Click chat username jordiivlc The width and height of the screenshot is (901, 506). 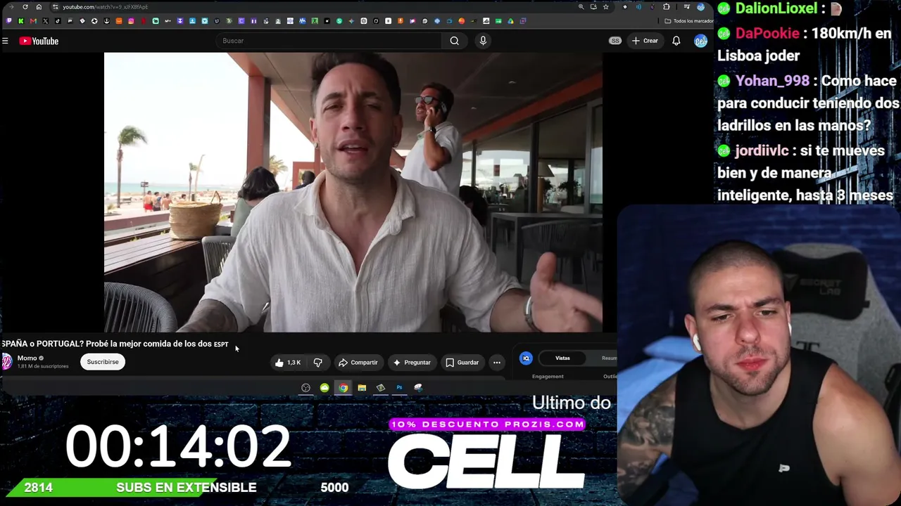pos(762,150)
